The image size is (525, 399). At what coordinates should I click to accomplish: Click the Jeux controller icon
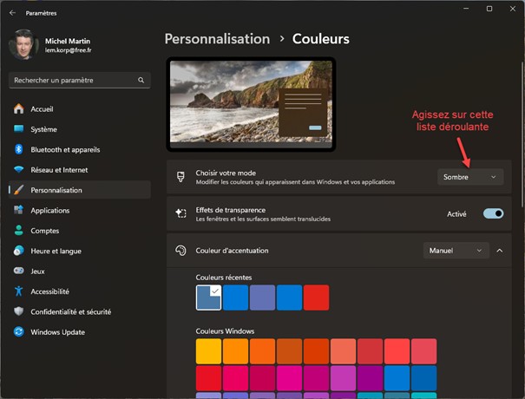(x=18, y=271)
